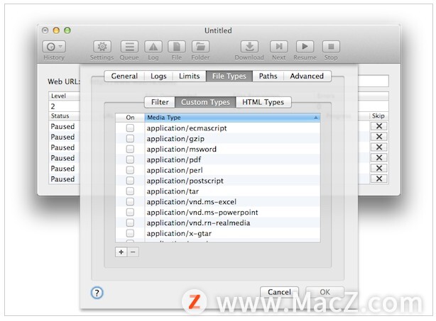
Task: Enable application/perl checkbox
Action: [130, 170]
